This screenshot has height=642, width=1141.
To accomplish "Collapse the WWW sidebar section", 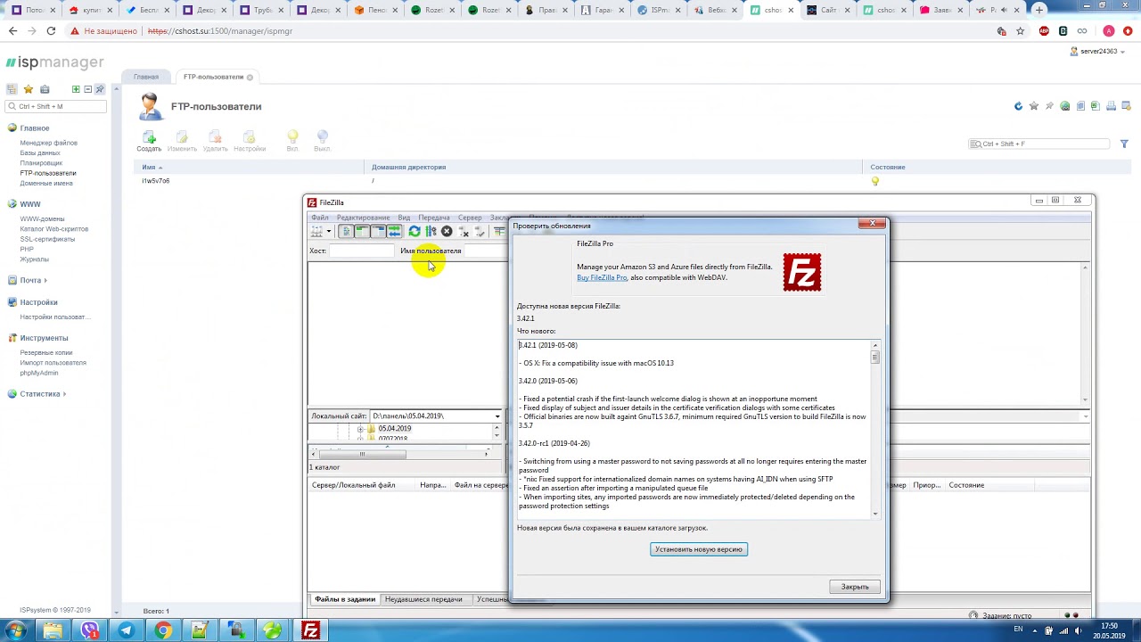I will coord(30,204).
